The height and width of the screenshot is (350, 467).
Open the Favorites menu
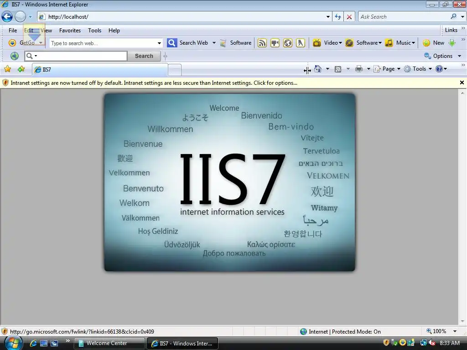click(x=70, y=31)
